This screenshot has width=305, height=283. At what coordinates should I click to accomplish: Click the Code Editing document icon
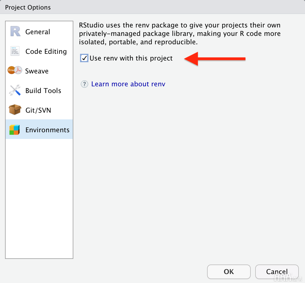15,51
